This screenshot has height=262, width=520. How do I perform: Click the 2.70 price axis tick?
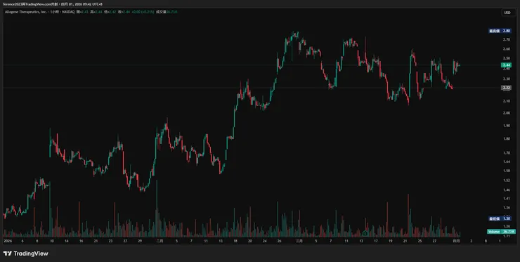(507, 39)
